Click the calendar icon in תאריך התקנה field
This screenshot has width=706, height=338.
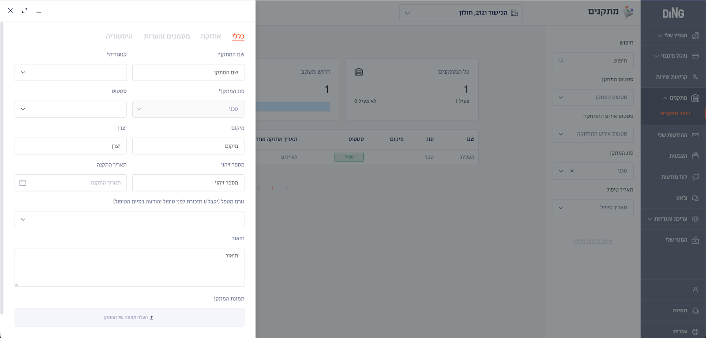(x=23, y=183)
